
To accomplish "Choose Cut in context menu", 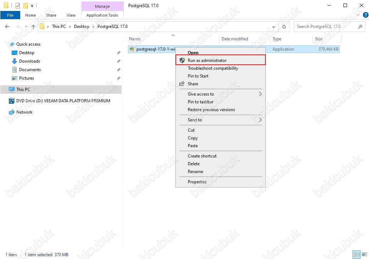I will 220,130.
